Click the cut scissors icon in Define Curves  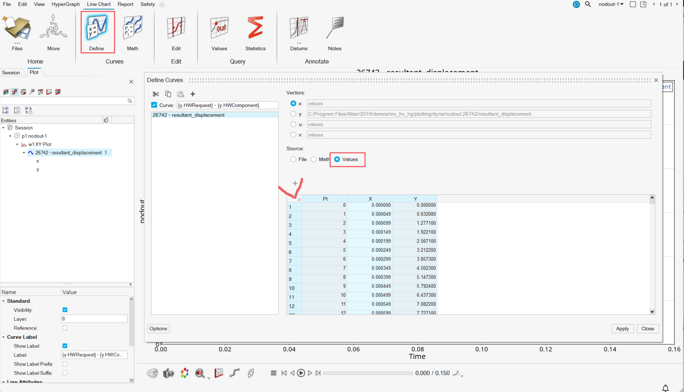point(156,94)
